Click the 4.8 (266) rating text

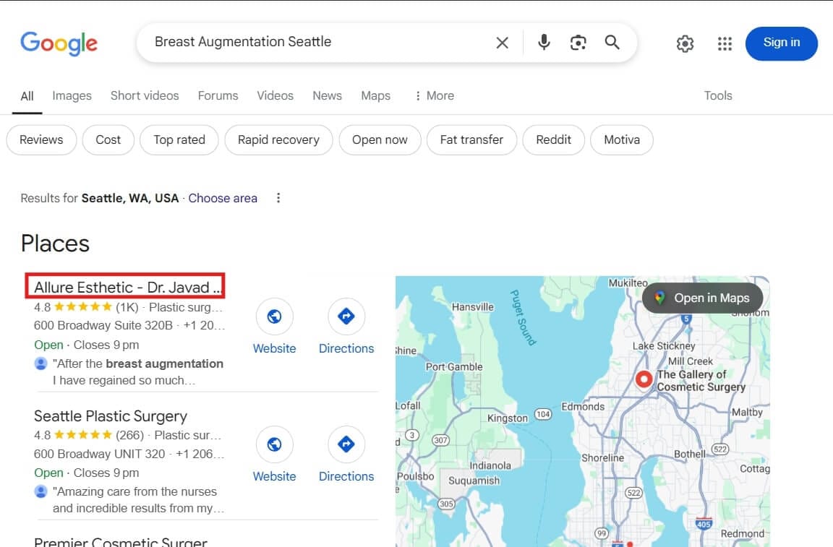click(x=89, y=436)
